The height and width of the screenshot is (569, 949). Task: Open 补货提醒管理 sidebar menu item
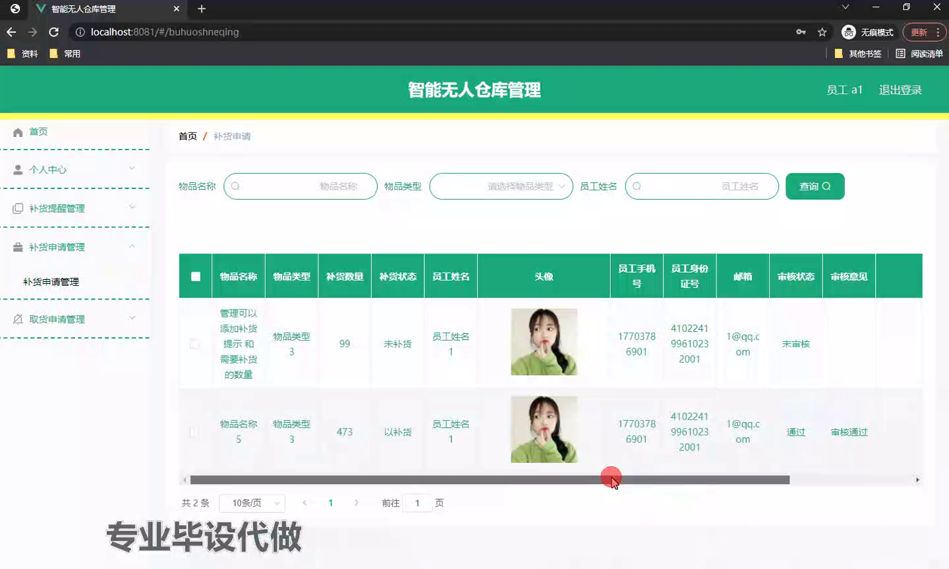pyautogui.click(x=74, y=208)
